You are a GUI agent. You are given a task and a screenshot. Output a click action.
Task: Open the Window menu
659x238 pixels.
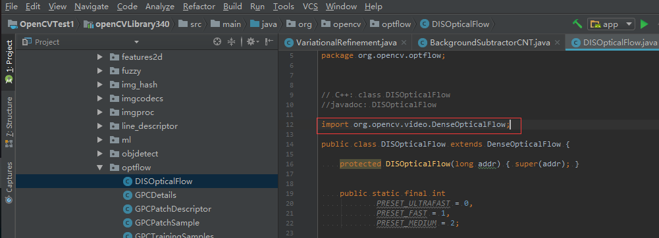pos(341,7)
